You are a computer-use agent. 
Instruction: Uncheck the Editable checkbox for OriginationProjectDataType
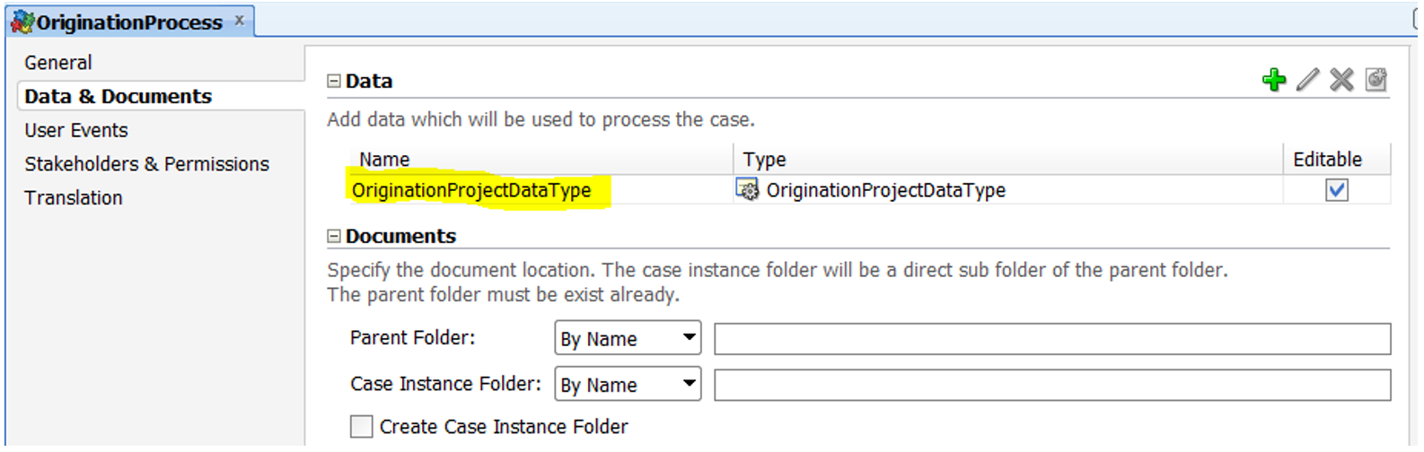click(x=1336, y=190)
